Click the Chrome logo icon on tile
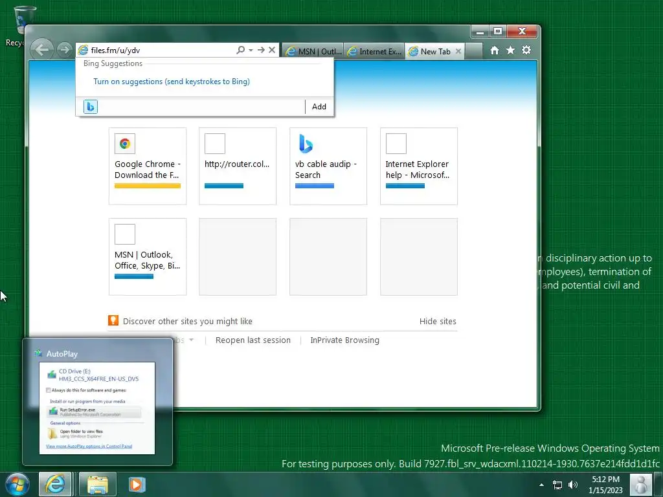The image size is (663, 497). (x=125, y=144)
